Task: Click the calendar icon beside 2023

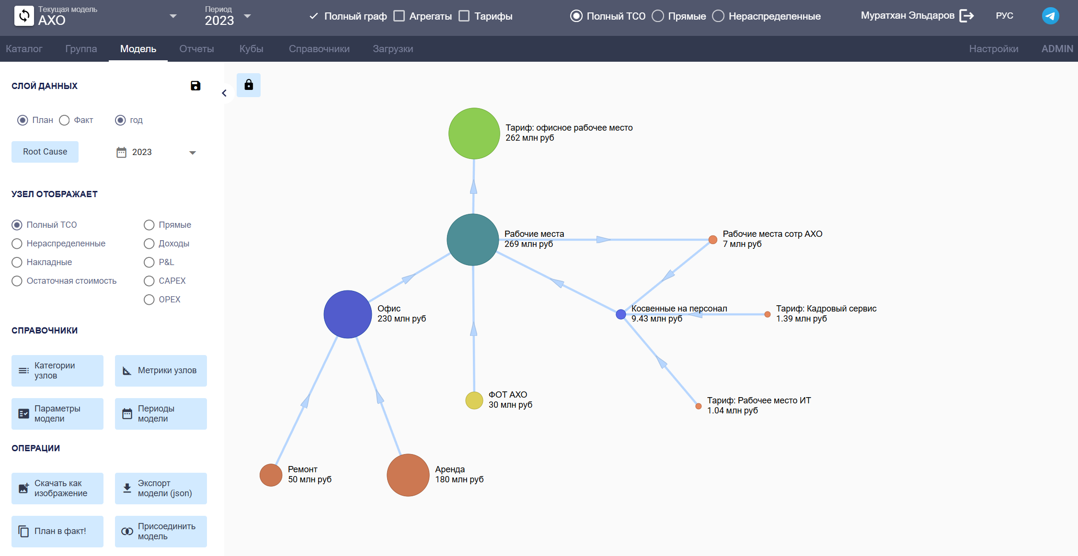Action: pyautogui.click(x=121, y=152)
